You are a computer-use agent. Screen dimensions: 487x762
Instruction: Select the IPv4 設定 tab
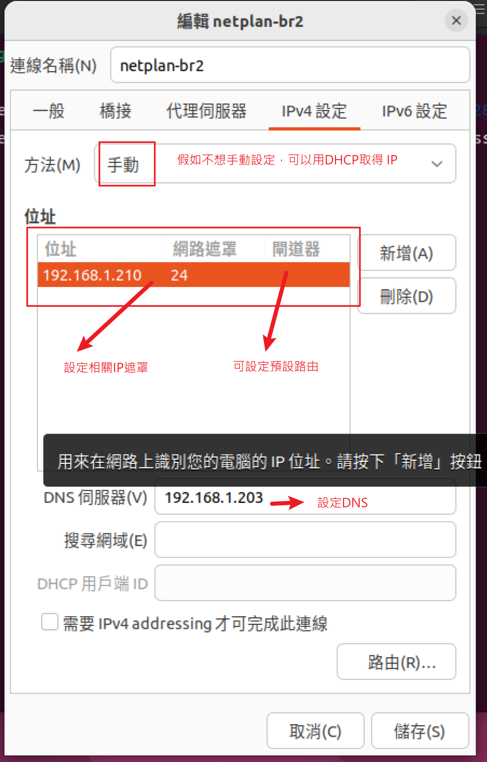[314, 111]
